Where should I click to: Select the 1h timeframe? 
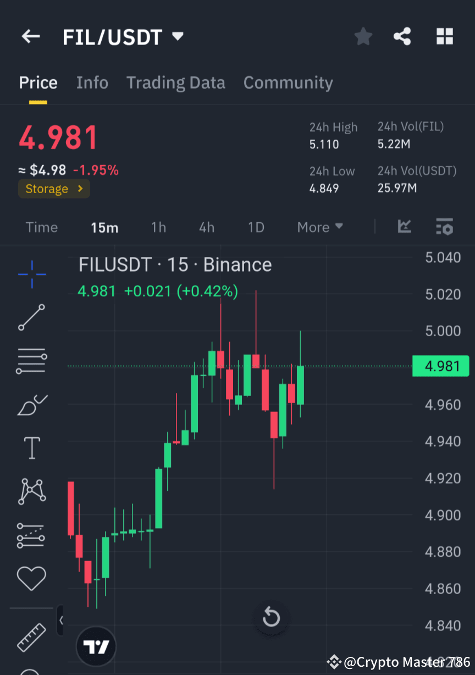point(159,227)
